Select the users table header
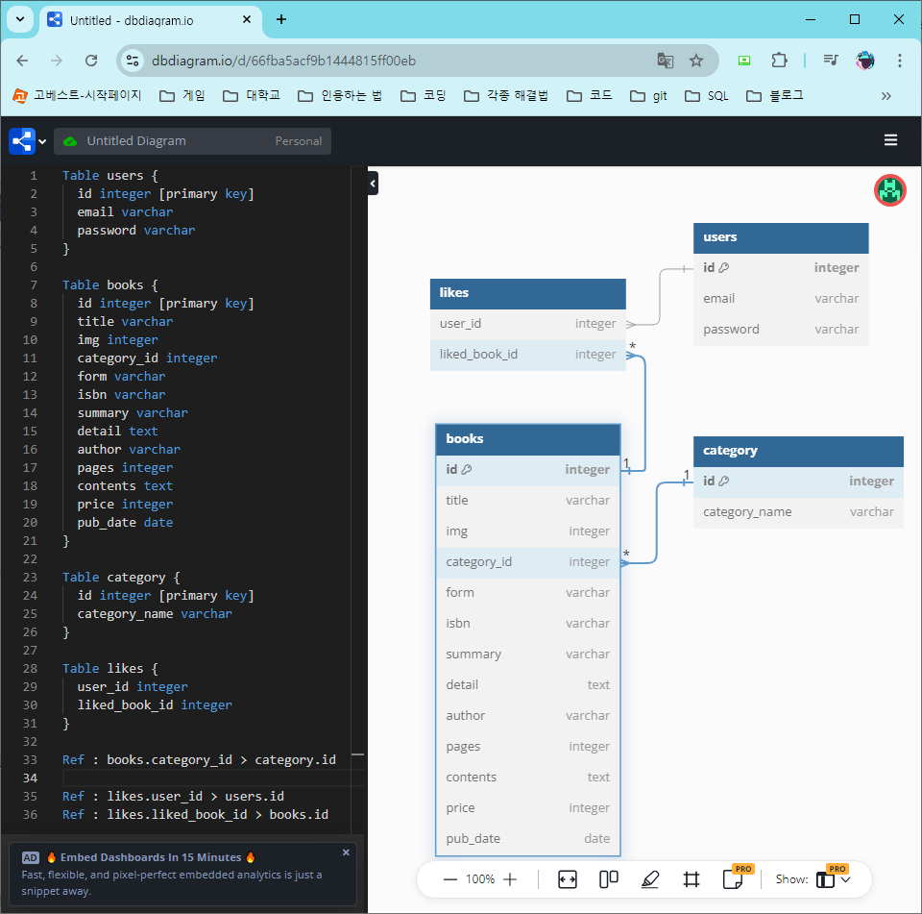The width and height of the screenshot is (922, 914). tap(780, 237)
